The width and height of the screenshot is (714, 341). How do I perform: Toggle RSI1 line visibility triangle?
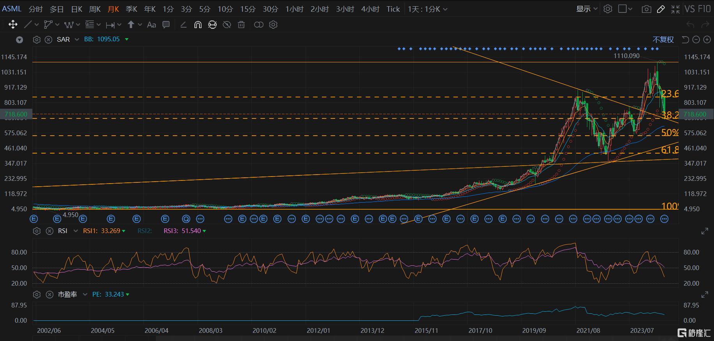tap(124, 231)
